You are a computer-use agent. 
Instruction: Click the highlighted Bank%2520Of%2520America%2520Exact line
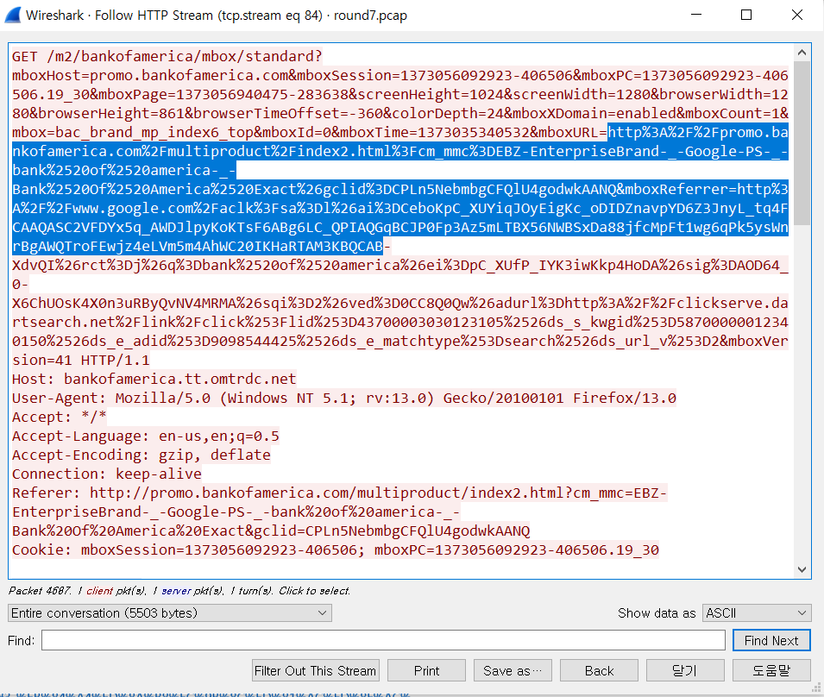pyautogui.click(x=399, y=189)
